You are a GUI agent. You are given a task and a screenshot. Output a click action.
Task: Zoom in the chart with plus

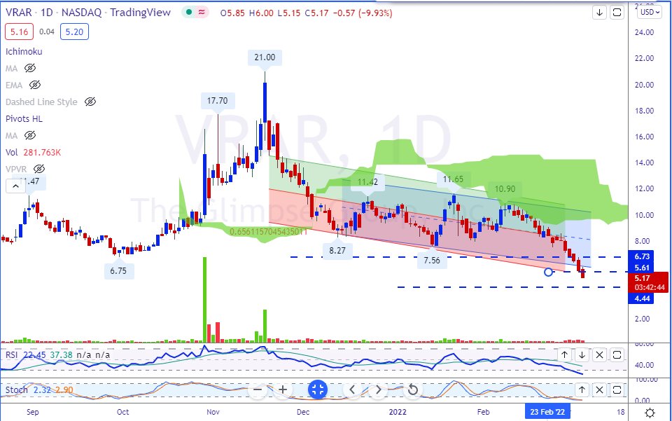click(283, 389)
